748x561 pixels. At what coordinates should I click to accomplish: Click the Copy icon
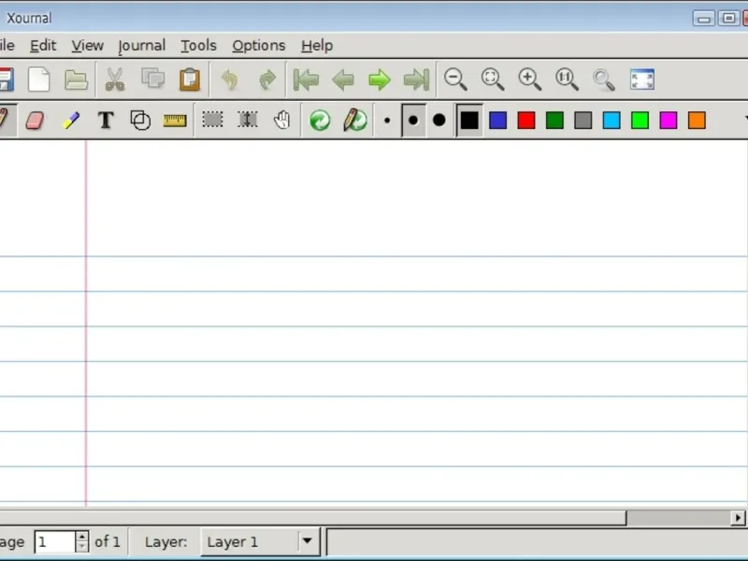(x=152, y=79)
